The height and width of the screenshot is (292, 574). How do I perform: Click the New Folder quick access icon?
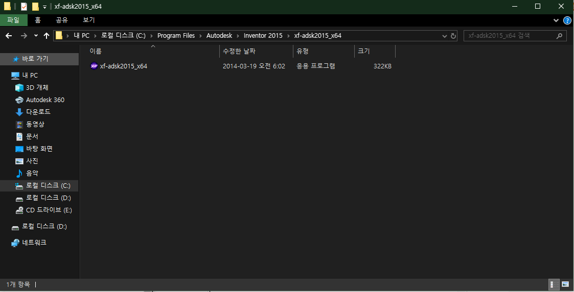[x=35, y=6]
